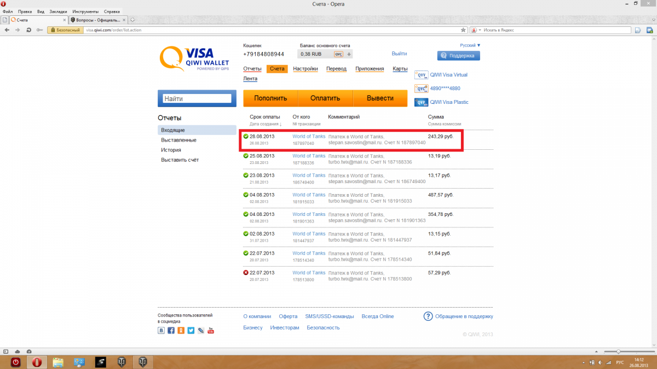Image resolution: width=657 pixels, height=369 pixels.
Task: Open the 'Инструменты' menu
Action: pyautogui.click(x=85, y=11)
